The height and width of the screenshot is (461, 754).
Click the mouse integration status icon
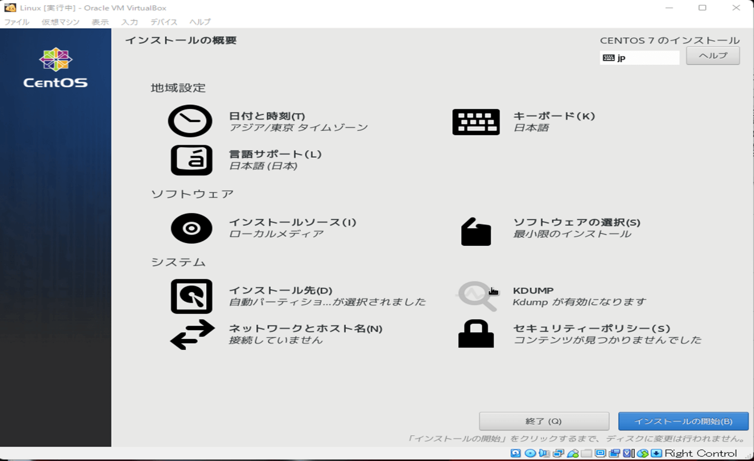(x=643, y=453)
